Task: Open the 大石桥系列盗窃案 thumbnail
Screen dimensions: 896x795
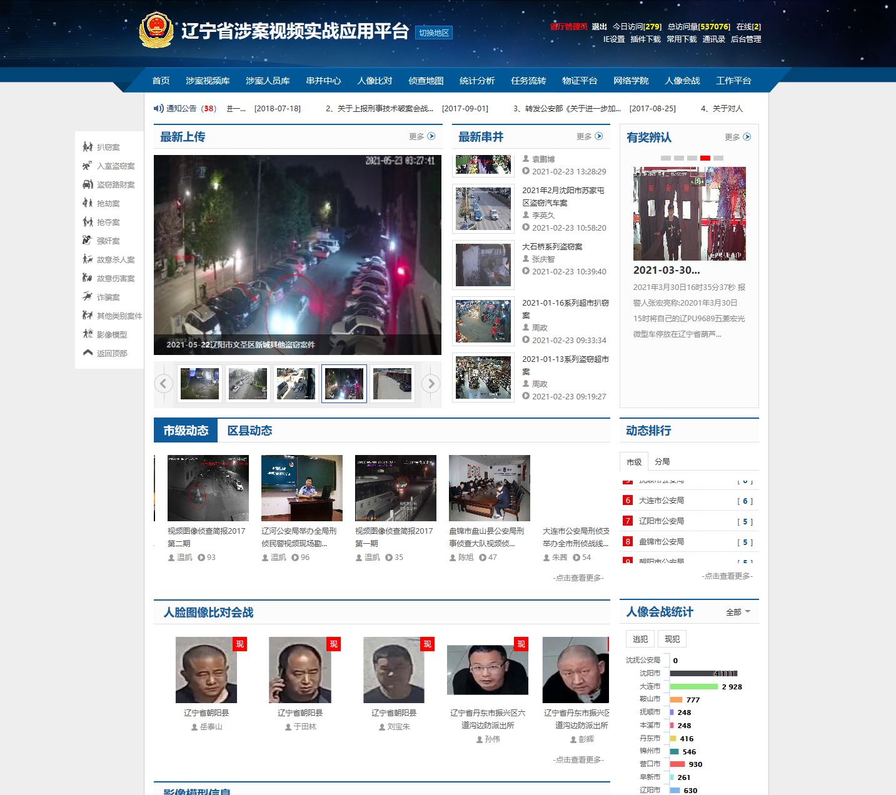Action: coord(483,265)
